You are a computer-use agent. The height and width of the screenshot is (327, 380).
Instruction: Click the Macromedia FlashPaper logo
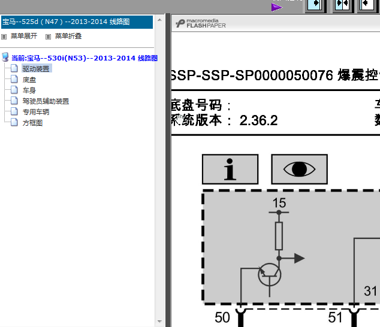pyautogui.click(x=201, y=23)
